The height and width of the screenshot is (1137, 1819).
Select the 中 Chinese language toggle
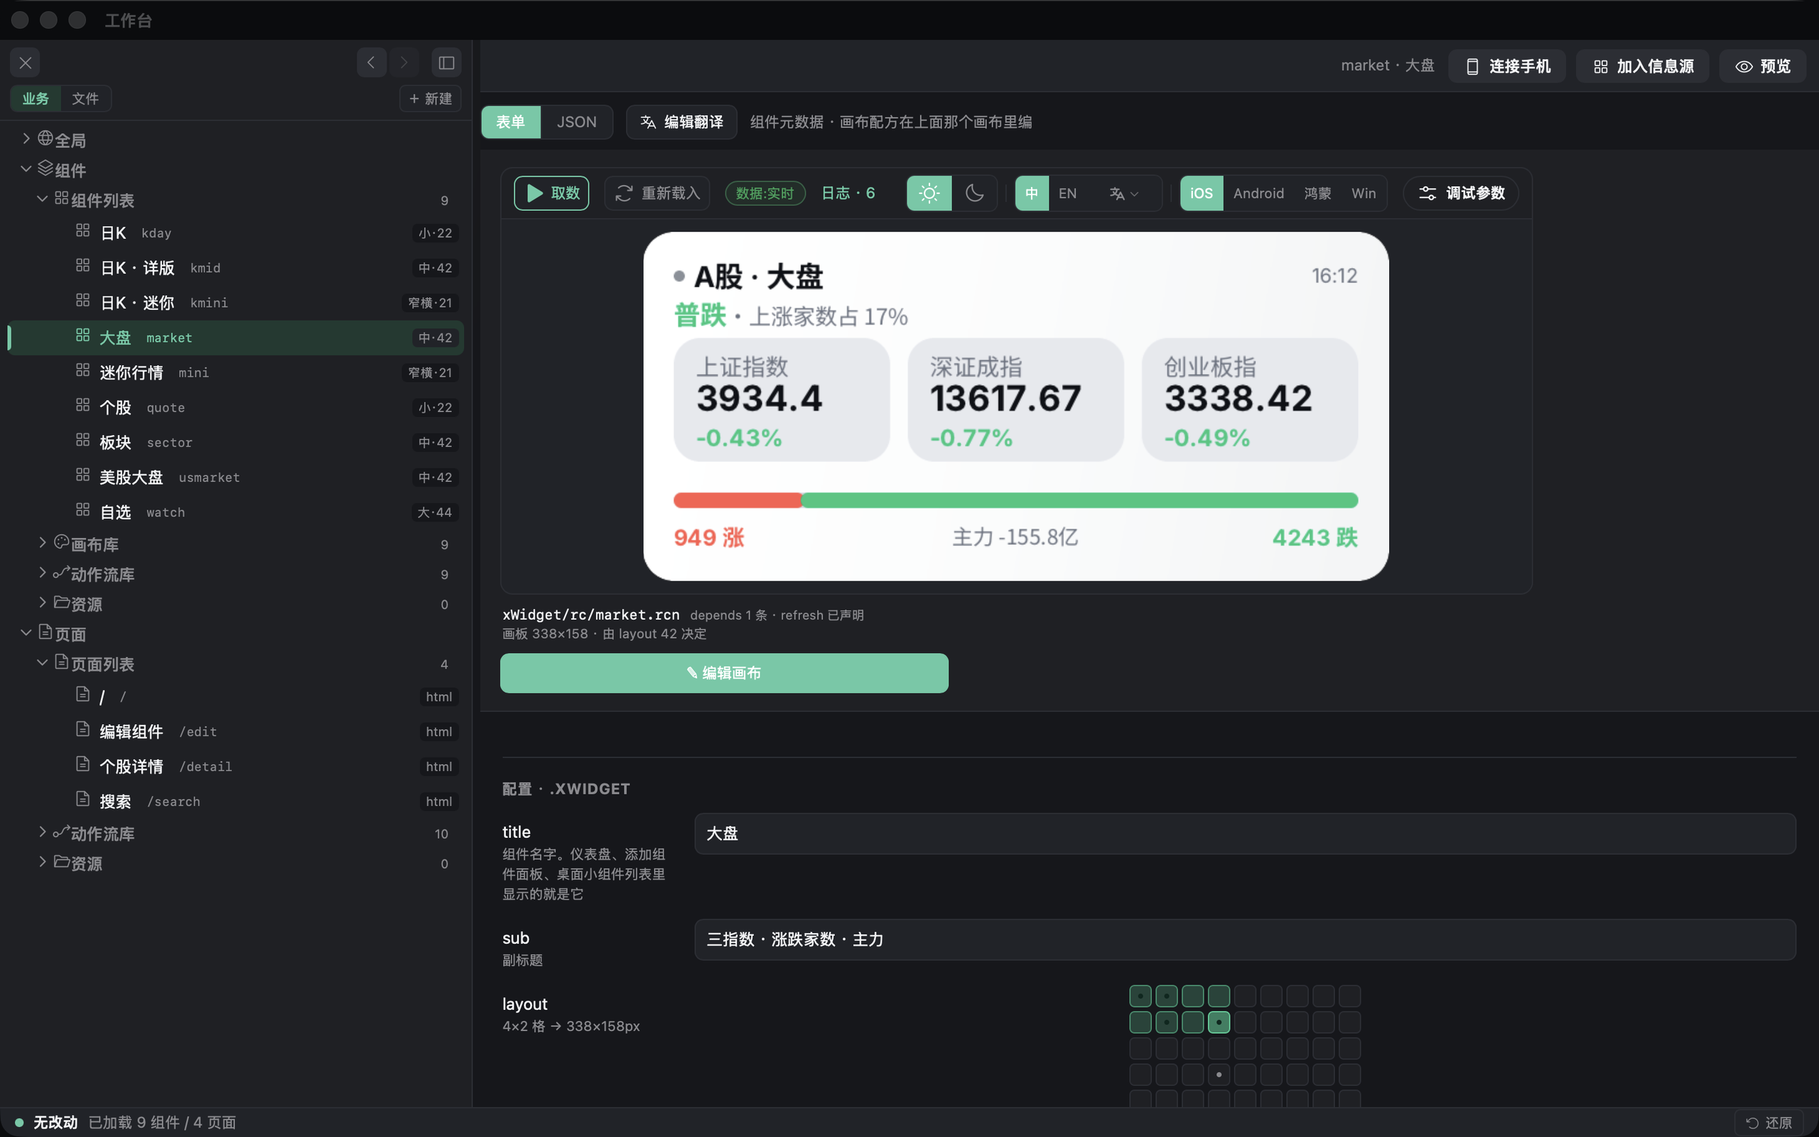pos(1032,193)
